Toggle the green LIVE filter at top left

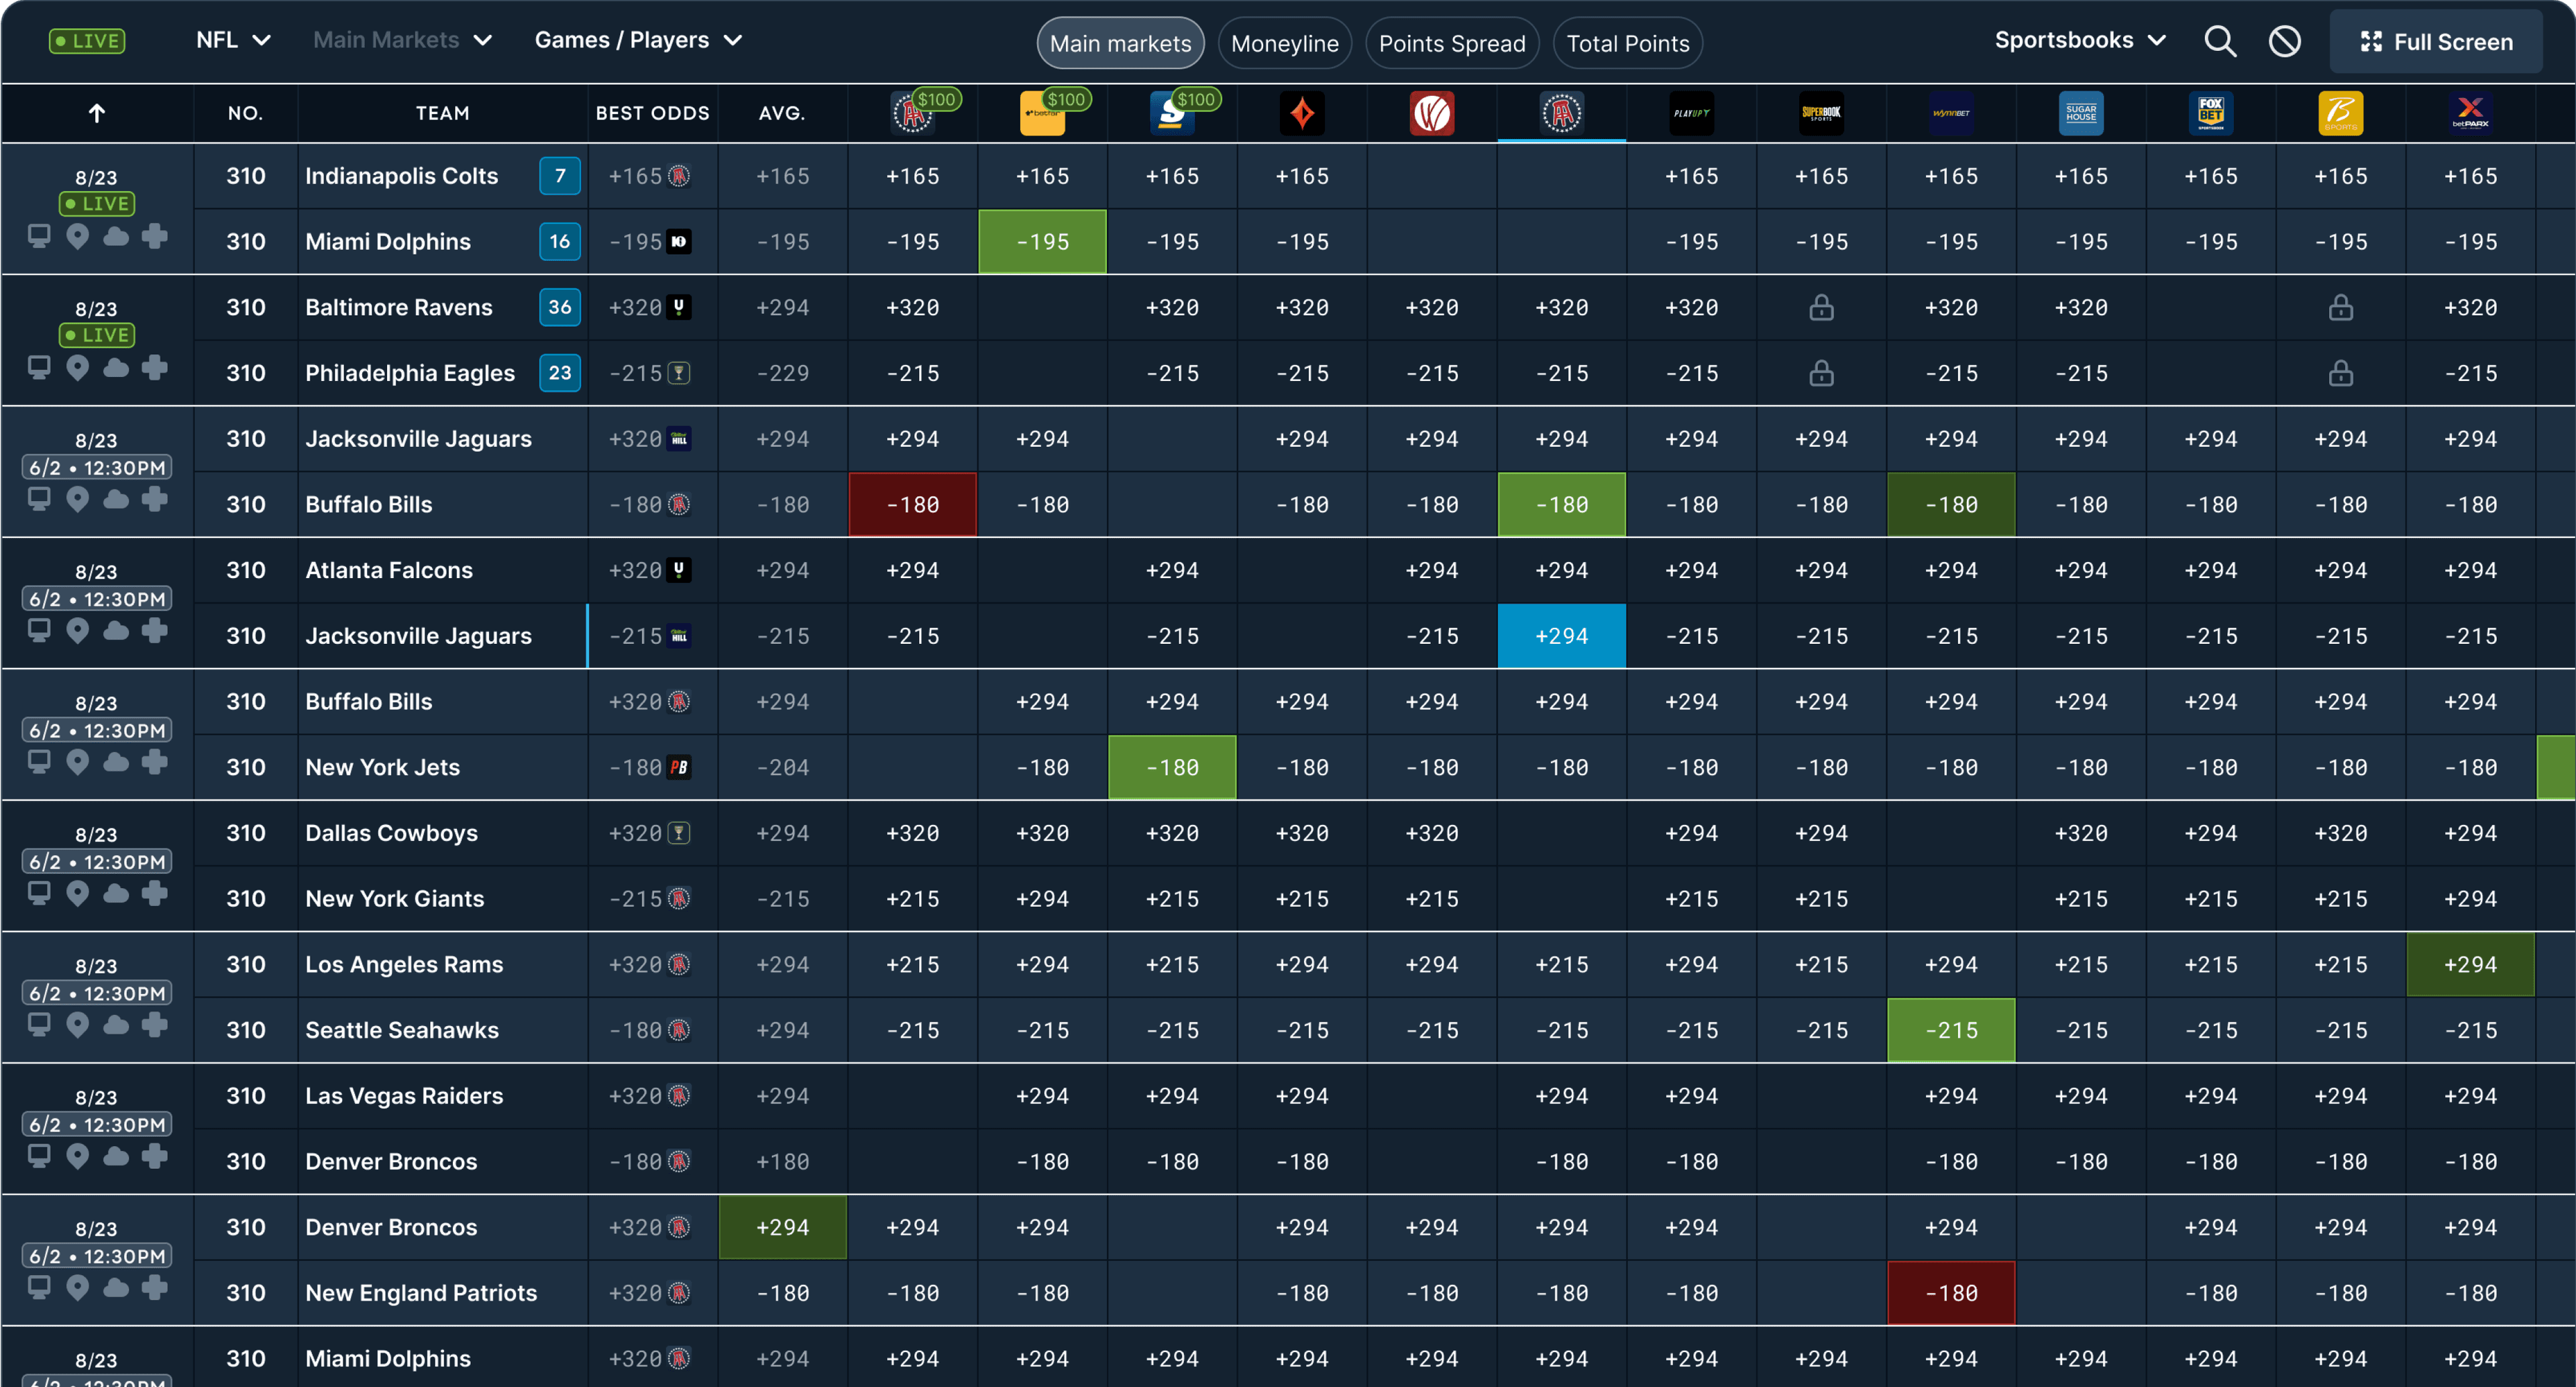tap(87, 41)
